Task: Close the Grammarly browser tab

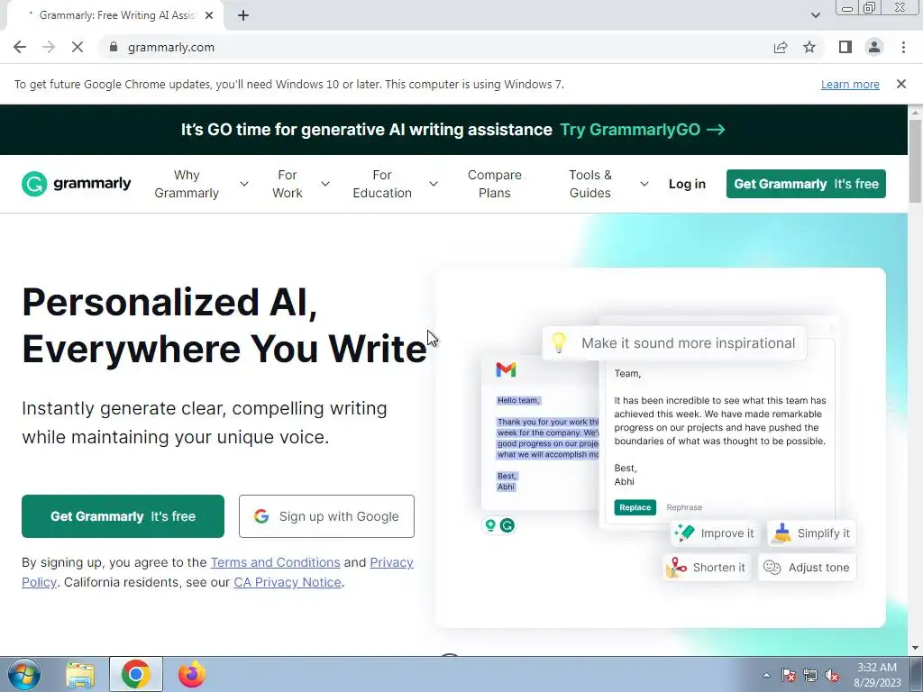Action: pos(209,15)
